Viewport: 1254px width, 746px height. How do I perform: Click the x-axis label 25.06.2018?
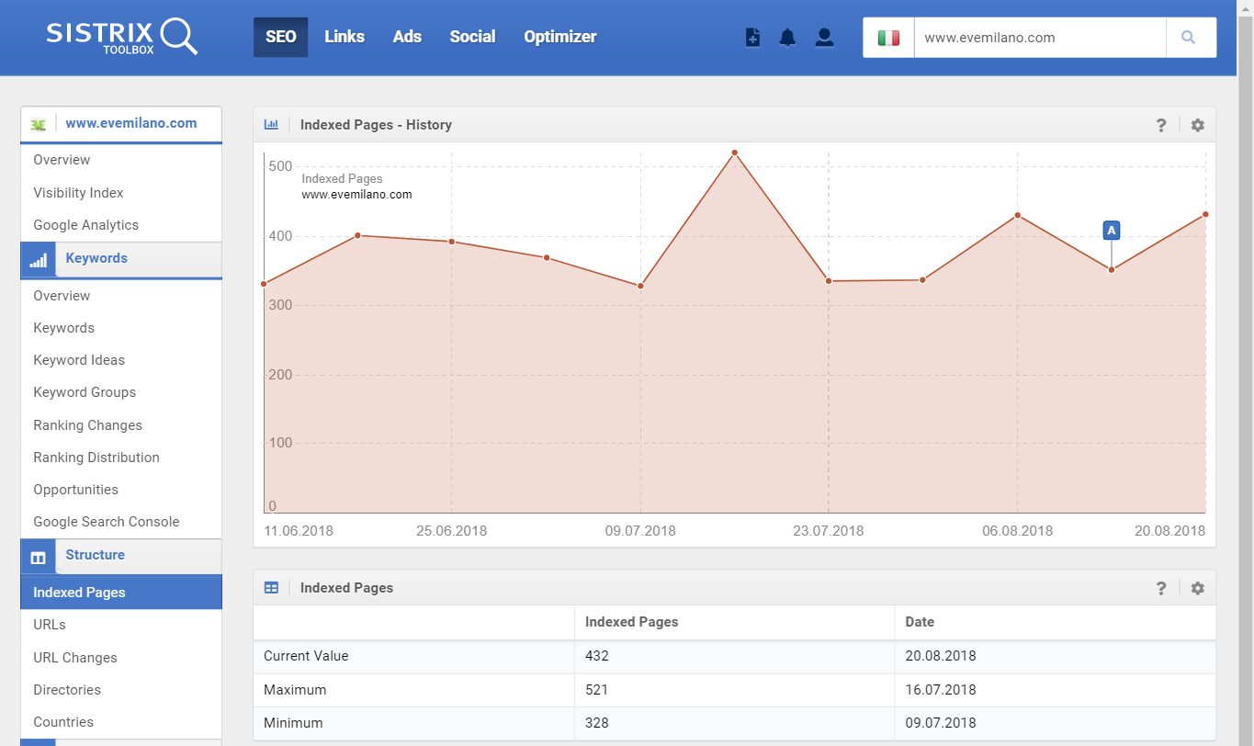point(451,531)
